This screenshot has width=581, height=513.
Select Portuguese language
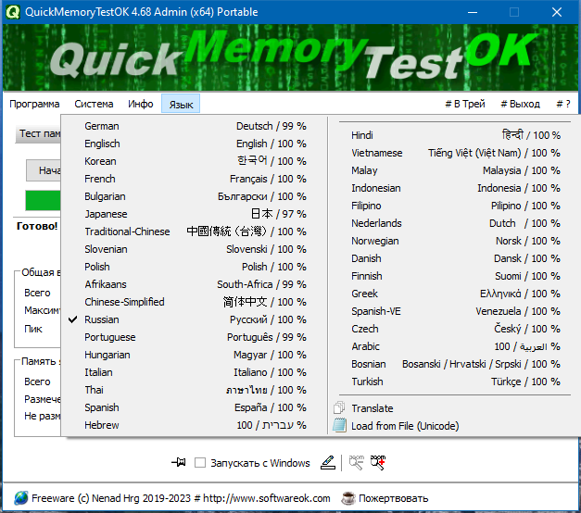195,337
